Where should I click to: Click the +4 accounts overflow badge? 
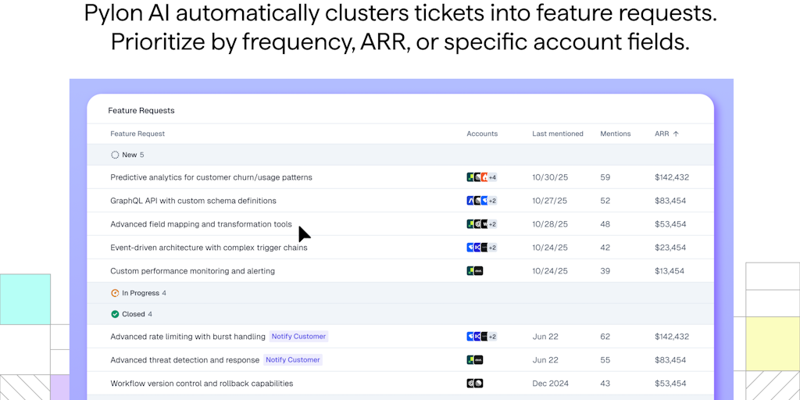(x=492, y=177)
